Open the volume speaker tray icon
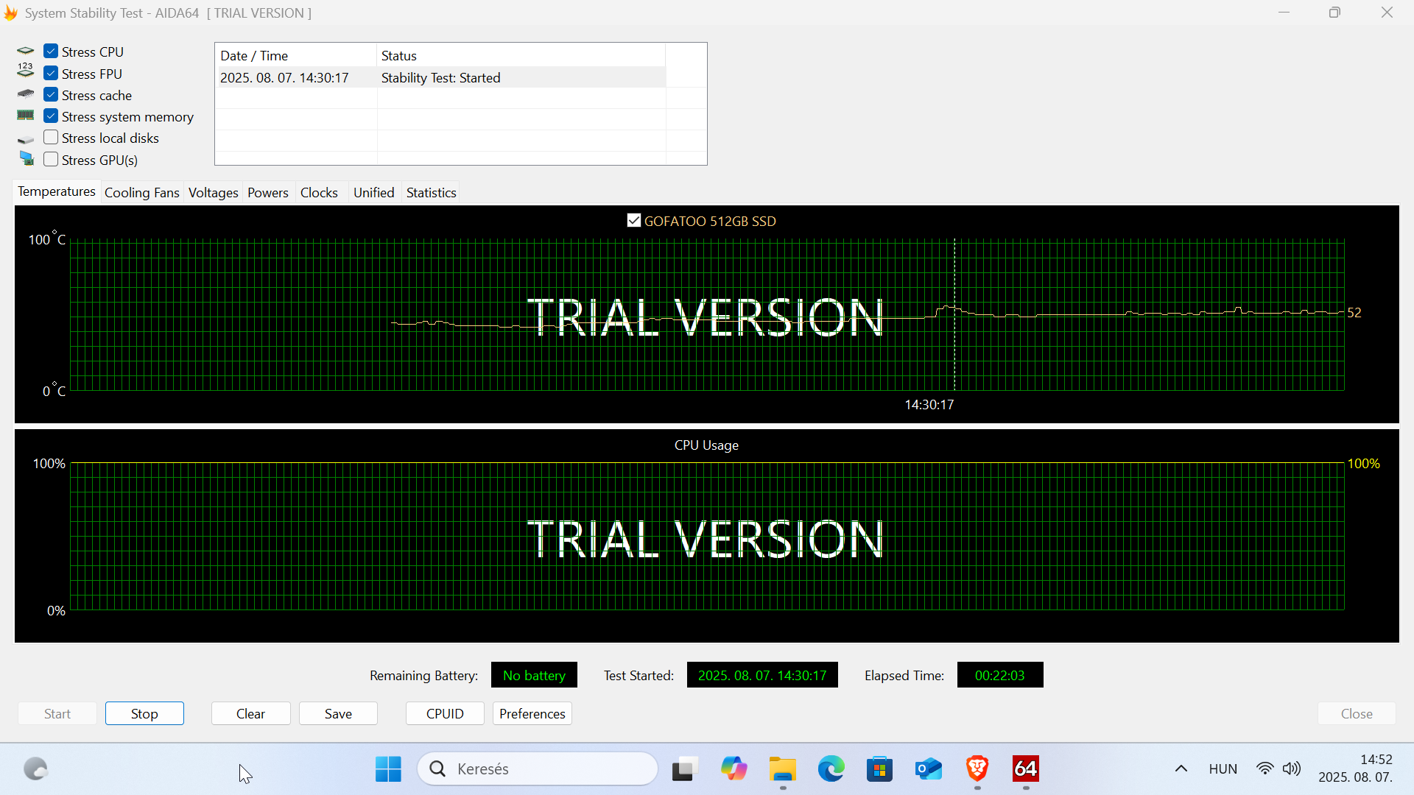The width and height of the screenshot is (1414, 795). [x=1292, y=768]
